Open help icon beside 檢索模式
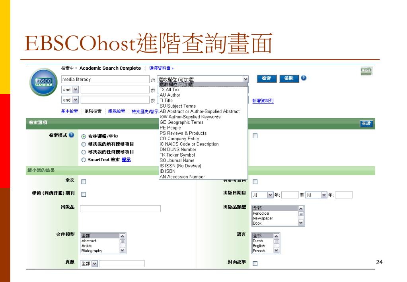Image resolution: width=407 pixels, height=282 pixels. click(71, 135)
